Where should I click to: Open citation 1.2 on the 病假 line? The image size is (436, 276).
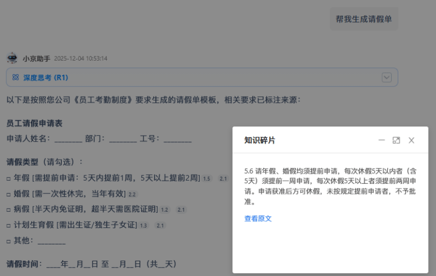point(164,210)
